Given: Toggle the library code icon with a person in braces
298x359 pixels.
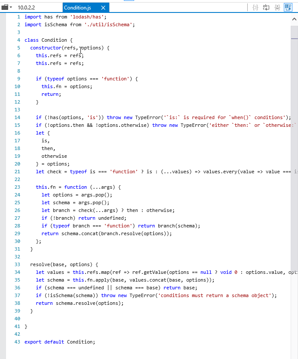Looking at the screenshot, I should tap(277, 8).
